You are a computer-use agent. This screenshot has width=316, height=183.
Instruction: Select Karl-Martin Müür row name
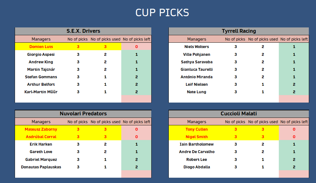[41, 92]
